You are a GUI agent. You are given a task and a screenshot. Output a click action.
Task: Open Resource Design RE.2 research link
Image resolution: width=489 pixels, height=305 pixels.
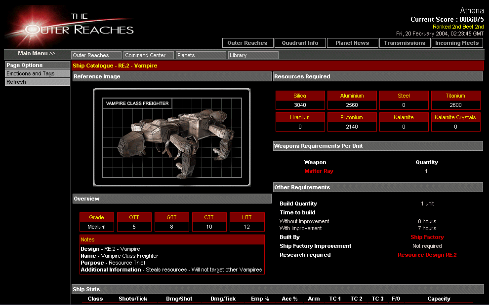point(427,255)
